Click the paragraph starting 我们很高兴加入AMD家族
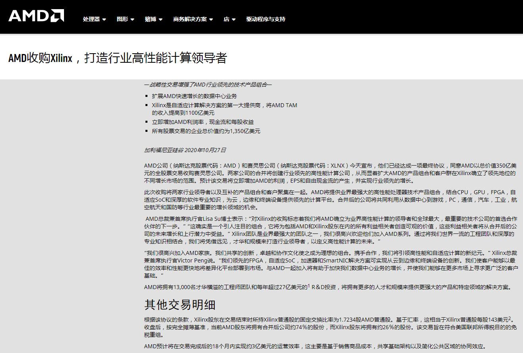 click(330, 264)
